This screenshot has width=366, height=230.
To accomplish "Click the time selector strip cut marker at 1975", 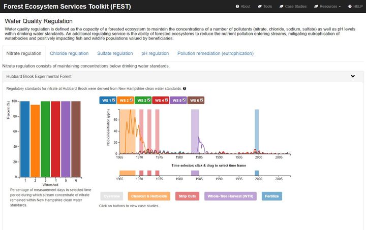I will pos(157,173).
